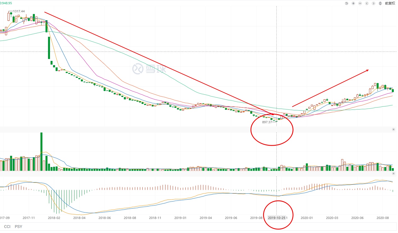Select the 2018-02 date axis label
This screenshot has height=233, width=398.
(54, 218)
